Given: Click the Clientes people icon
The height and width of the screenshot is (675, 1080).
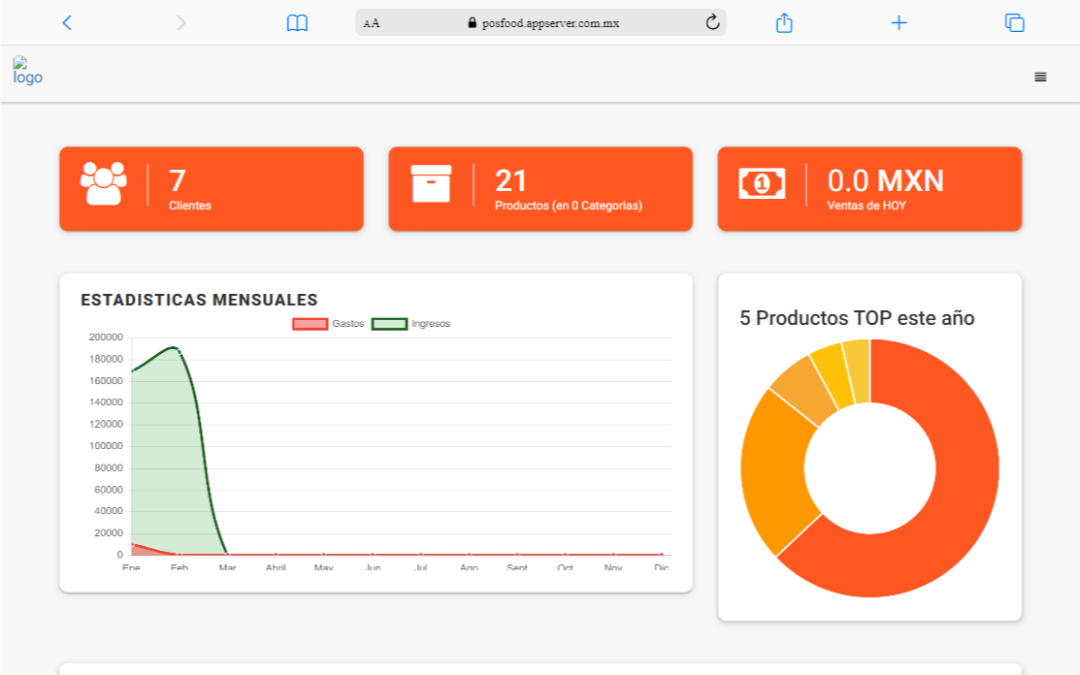Looking at the screenshot, I should [103, 183].
